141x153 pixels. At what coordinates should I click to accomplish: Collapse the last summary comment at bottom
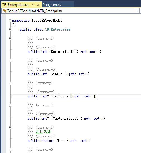pos(10,150)
